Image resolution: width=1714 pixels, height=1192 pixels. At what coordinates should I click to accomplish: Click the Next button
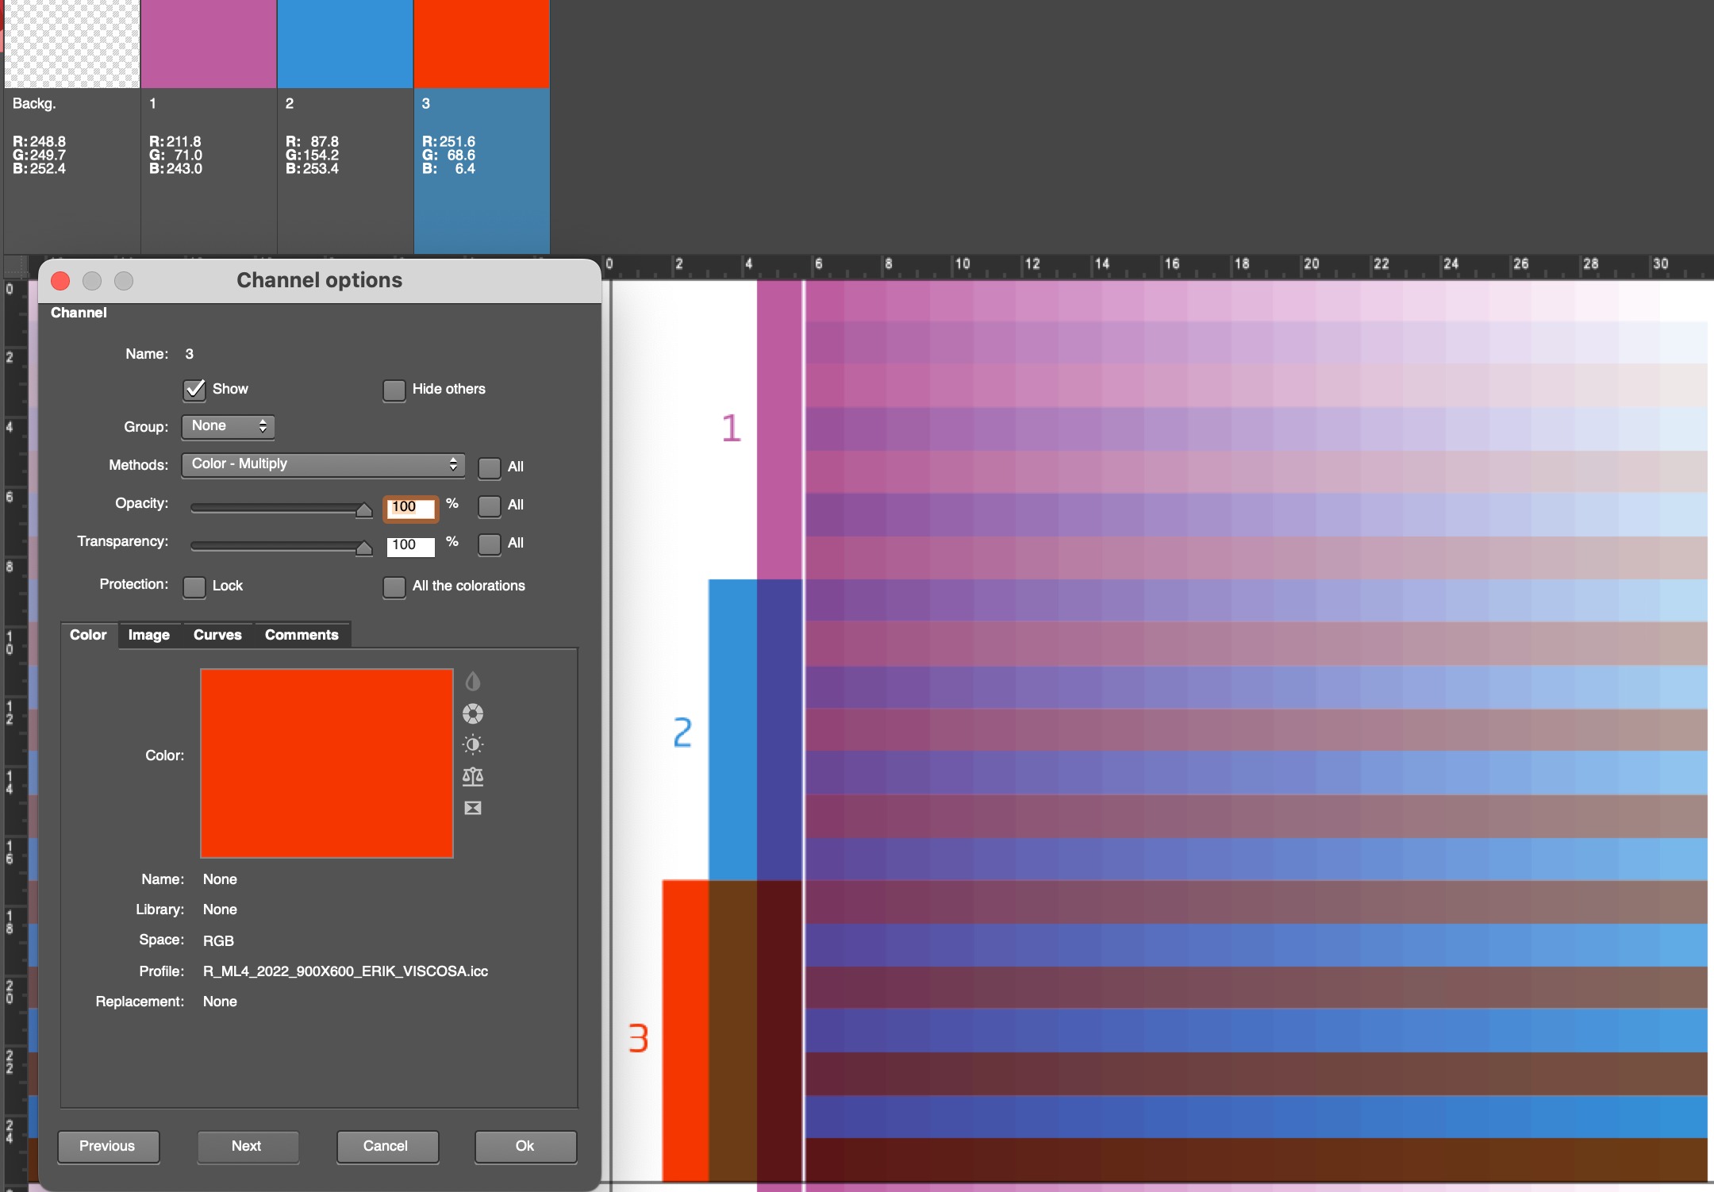[247, 1146]
